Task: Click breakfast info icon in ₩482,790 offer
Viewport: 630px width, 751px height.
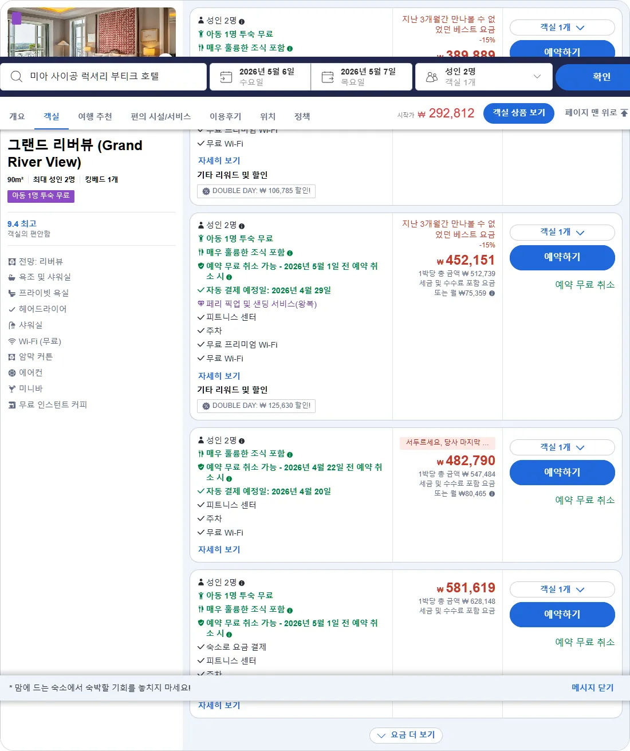Action: [290, 454]
